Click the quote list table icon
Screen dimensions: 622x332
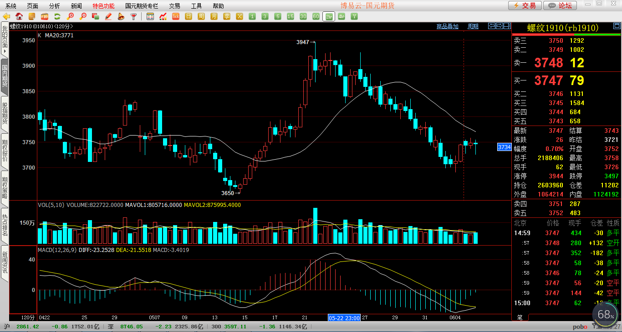tap(150, 16)
